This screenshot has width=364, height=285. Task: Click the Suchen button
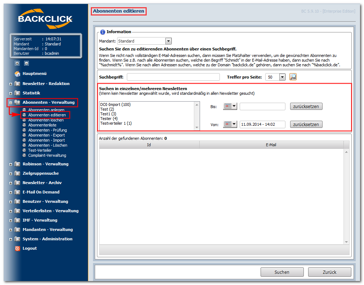pyautogui.click(x=282, y=272)
